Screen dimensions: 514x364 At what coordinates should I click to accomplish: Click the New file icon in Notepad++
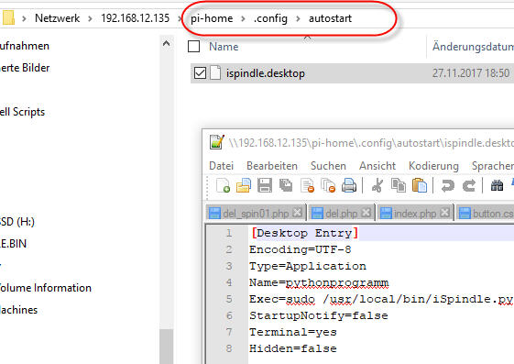tap(223, 185)
